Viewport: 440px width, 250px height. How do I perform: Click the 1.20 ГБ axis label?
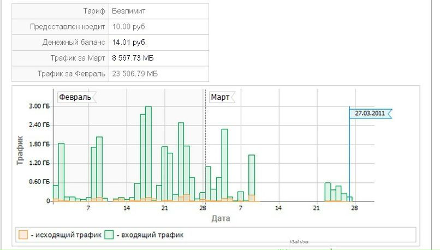click(39, 163)
